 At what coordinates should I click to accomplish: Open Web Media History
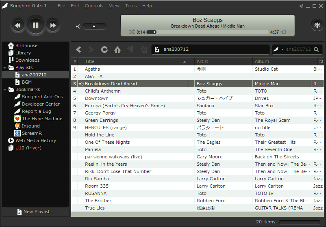pyautogui.click(x=36, y=141)
